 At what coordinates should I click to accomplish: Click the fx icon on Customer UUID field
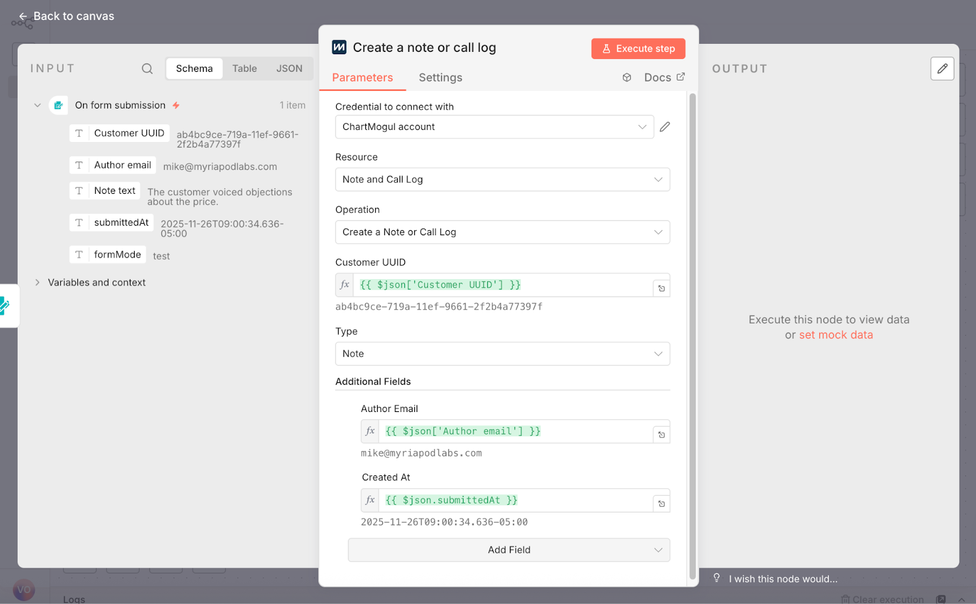343,285
